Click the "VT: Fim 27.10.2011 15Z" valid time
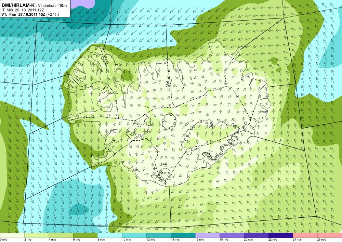Screen dimensions: 342x243 tap(23, 14)
